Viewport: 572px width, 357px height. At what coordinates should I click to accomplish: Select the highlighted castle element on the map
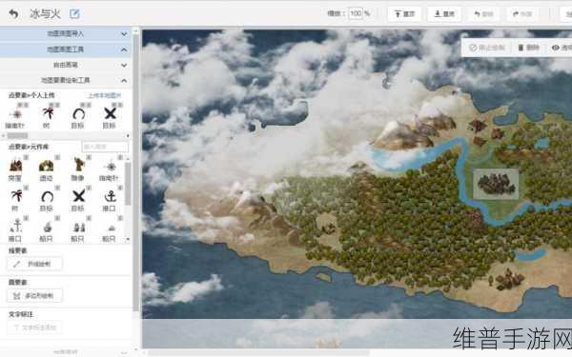tap(496, 184)
